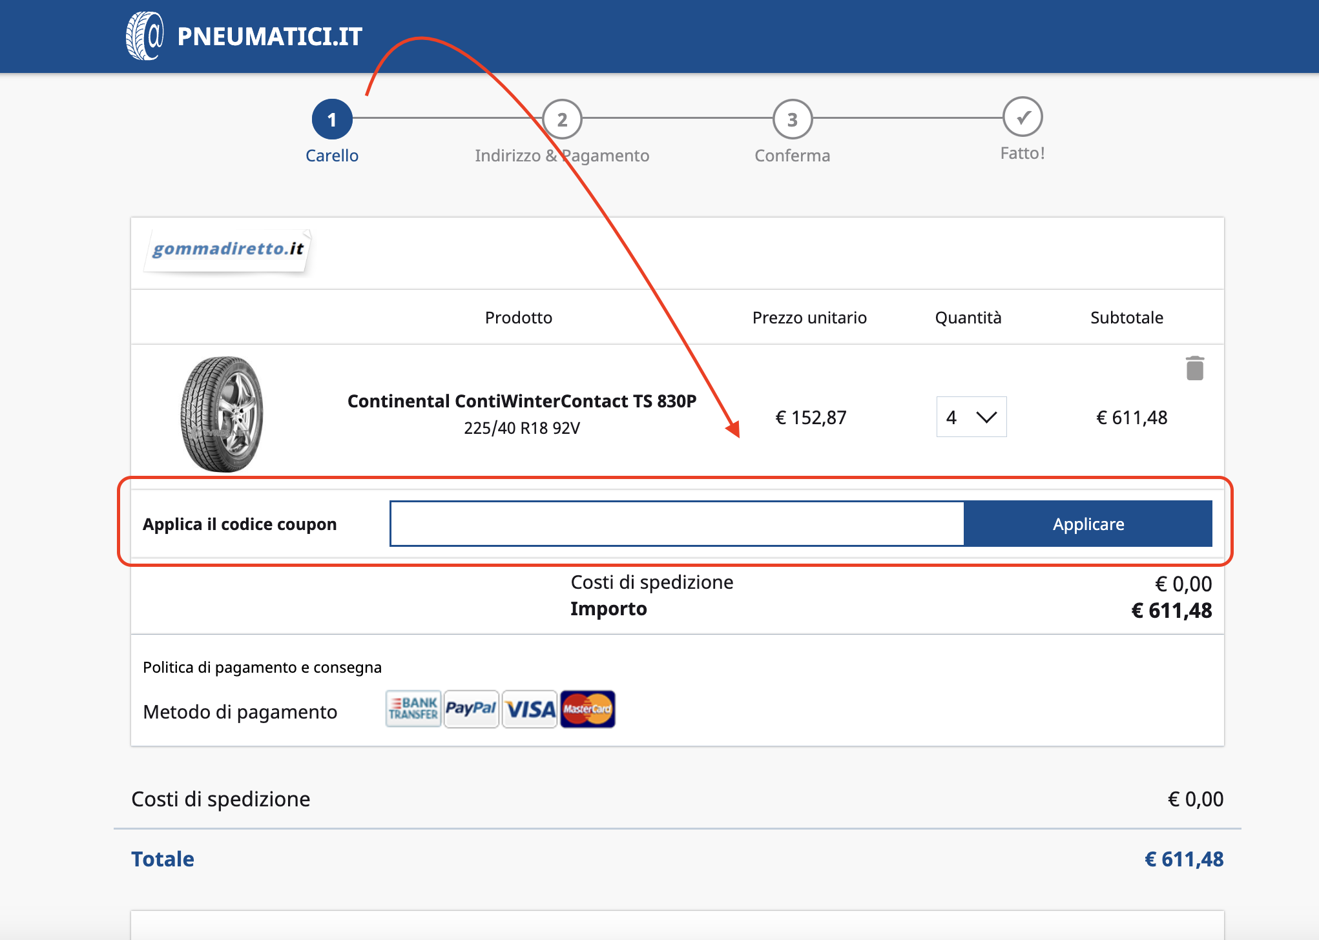The height and width of the screenshot is (940, 1319).
Task: Click the Subtotale column header
Action: click(x=1127, y=318)
